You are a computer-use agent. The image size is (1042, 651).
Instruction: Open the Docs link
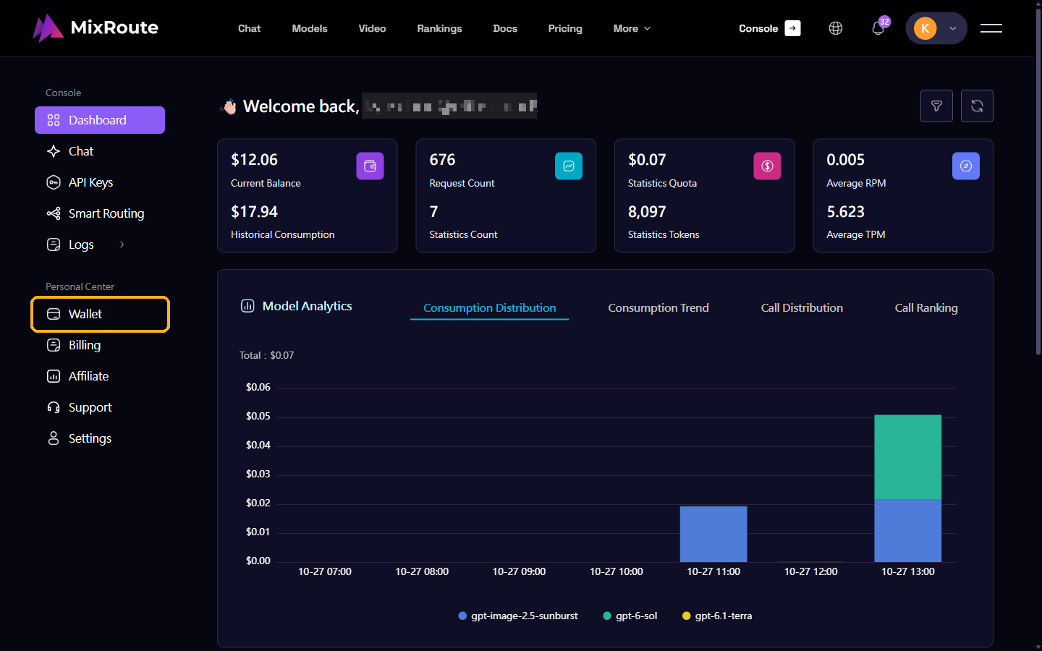(505, 28)
